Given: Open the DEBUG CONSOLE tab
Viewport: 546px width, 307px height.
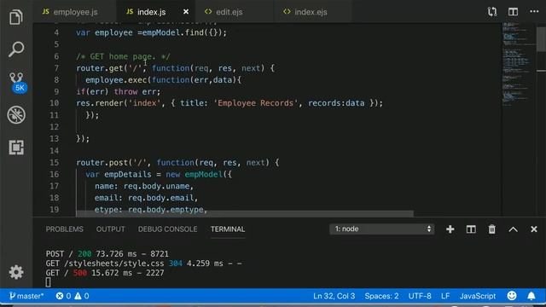Looking at the screenshot, I should (x=167, y=229).
